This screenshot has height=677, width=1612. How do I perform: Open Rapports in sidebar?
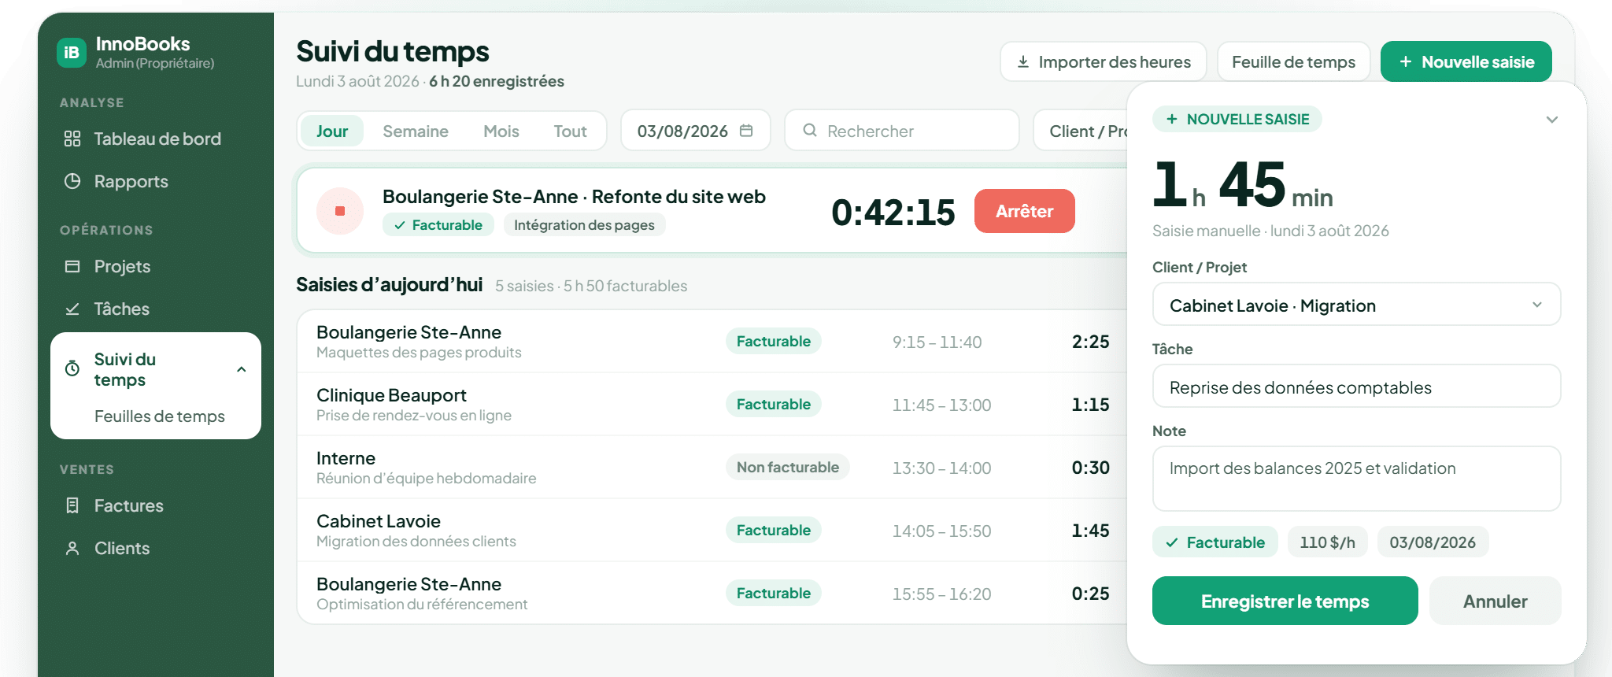tap(156, 181)
